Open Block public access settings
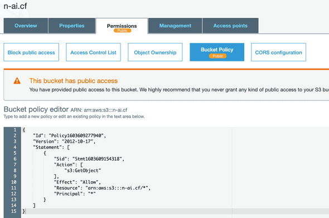This screenshot has height=218, width=329. 31,52
